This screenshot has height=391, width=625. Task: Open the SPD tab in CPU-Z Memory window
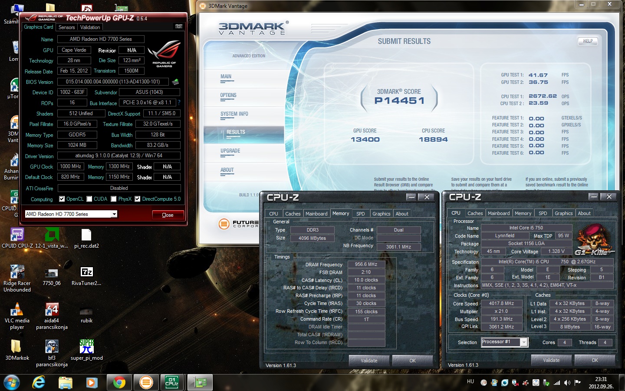360,214
